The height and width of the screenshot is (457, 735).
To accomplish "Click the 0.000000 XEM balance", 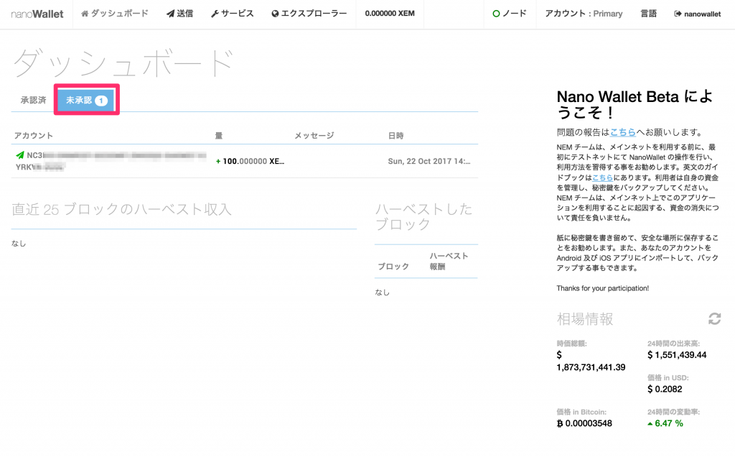I will pos(390,14).
